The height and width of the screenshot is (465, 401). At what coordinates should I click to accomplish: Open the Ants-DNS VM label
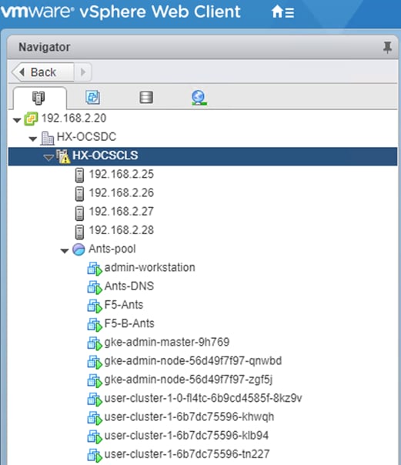pyautogui.click(x=129, y=286)
